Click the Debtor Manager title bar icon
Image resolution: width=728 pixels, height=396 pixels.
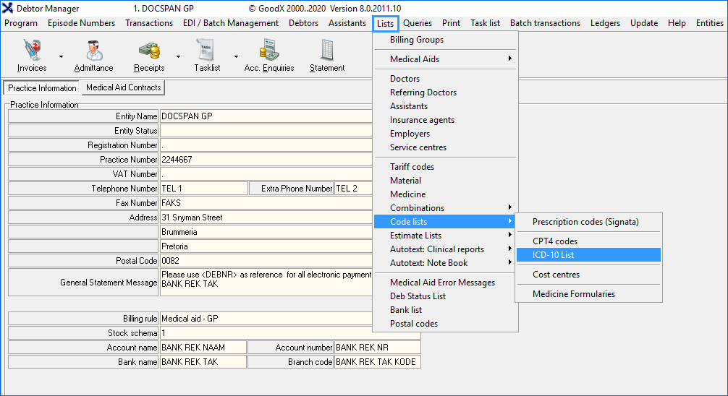8,8
